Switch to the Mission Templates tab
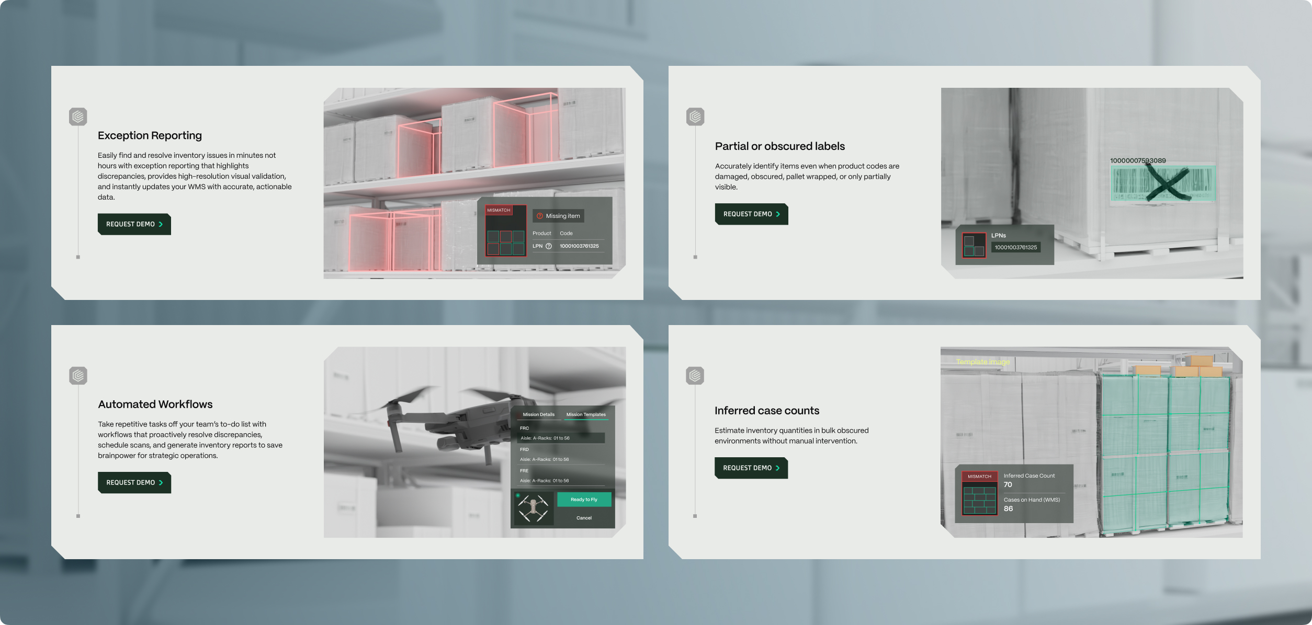1312x625 pixels. click(x=585, y=414)
